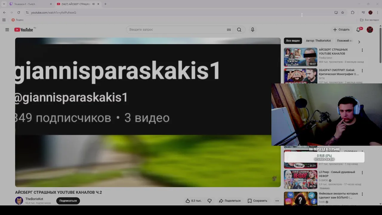
Task: Go to the YouTube home logo
Action: 24,30
